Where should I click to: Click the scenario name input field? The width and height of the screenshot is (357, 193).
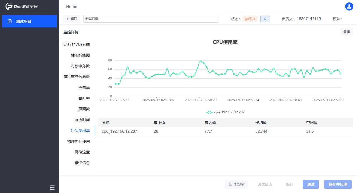(151, 19)
